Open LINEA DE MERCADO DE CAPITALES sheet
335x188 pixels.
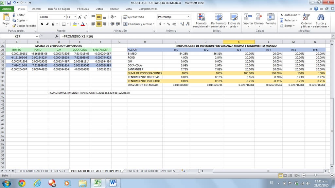(x=150, y=171)
